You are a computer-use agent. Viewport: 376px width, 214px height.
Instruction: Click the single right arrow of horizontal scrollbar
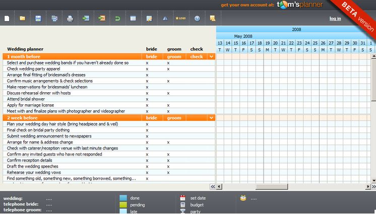[368, 186]
